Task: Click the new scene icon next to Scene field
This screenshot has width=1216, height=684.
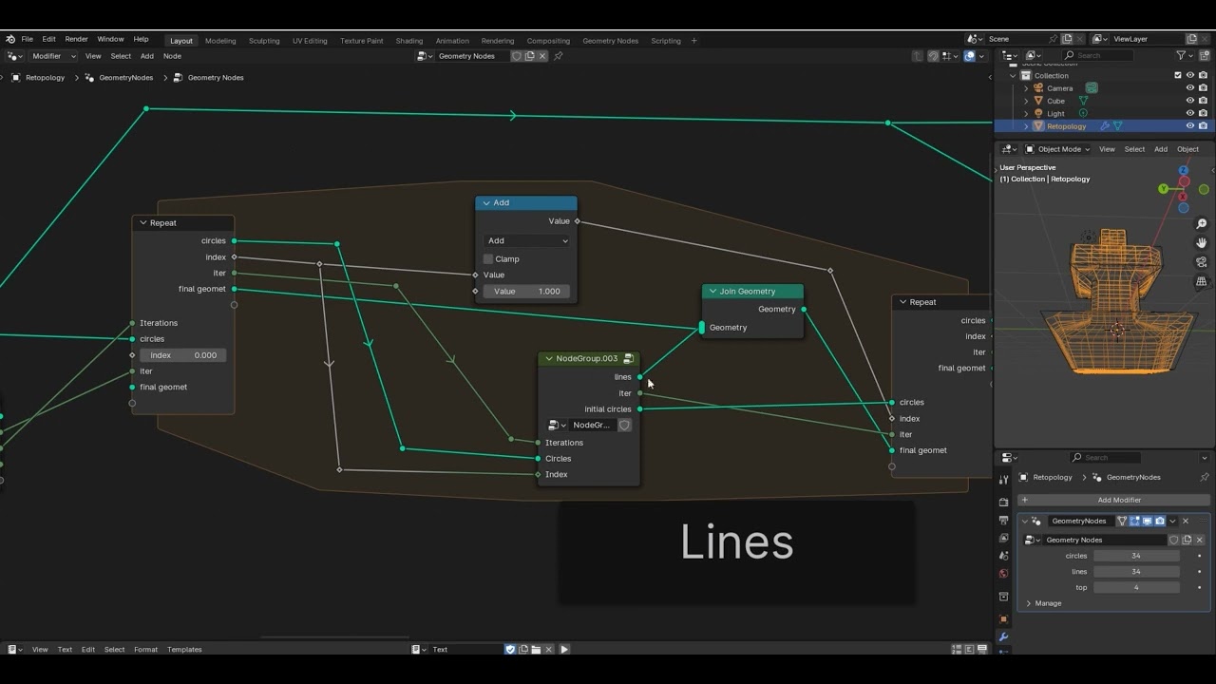Action: point(1067,39)
